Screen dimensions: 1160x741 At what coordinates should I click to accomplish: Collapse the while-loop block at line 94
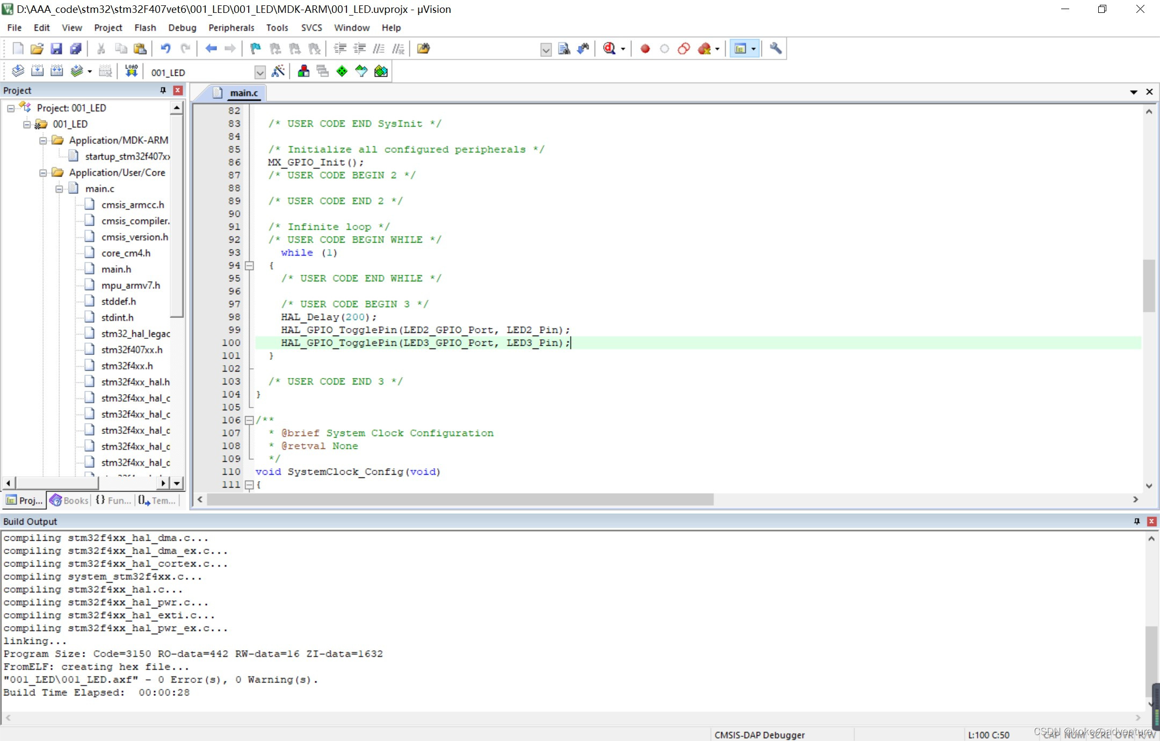[249, 266]
